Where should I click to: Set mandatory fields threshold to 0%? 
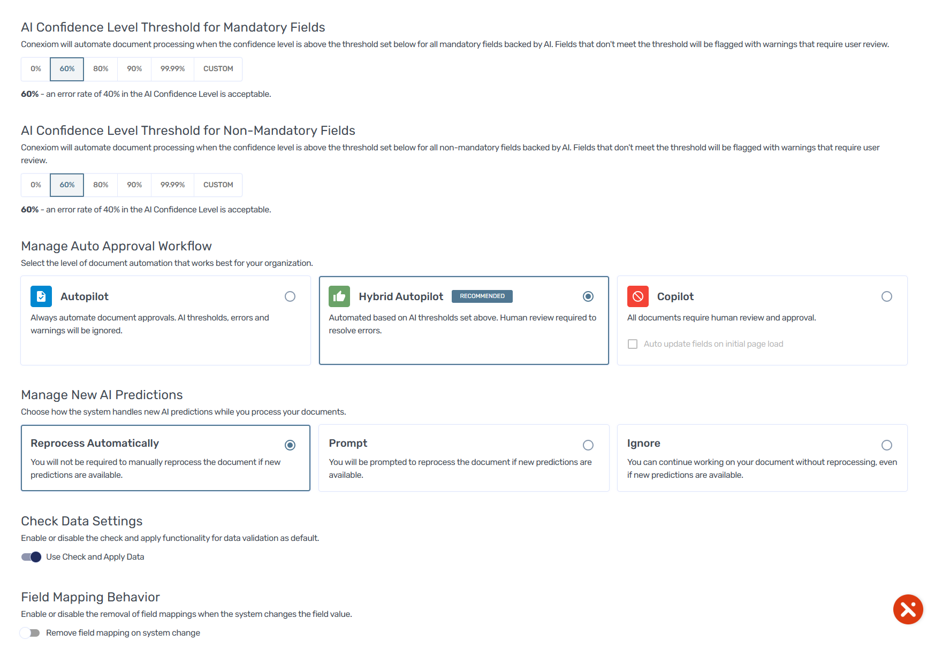click(x=36, y=69)
